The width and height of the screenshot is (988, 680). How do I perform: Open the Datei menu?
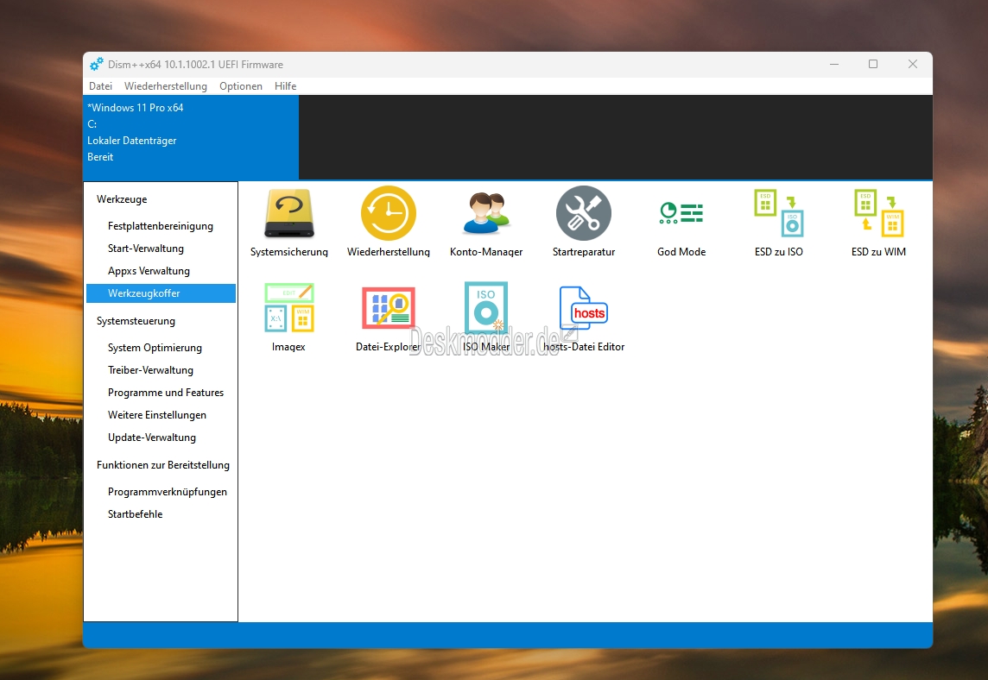100,86
